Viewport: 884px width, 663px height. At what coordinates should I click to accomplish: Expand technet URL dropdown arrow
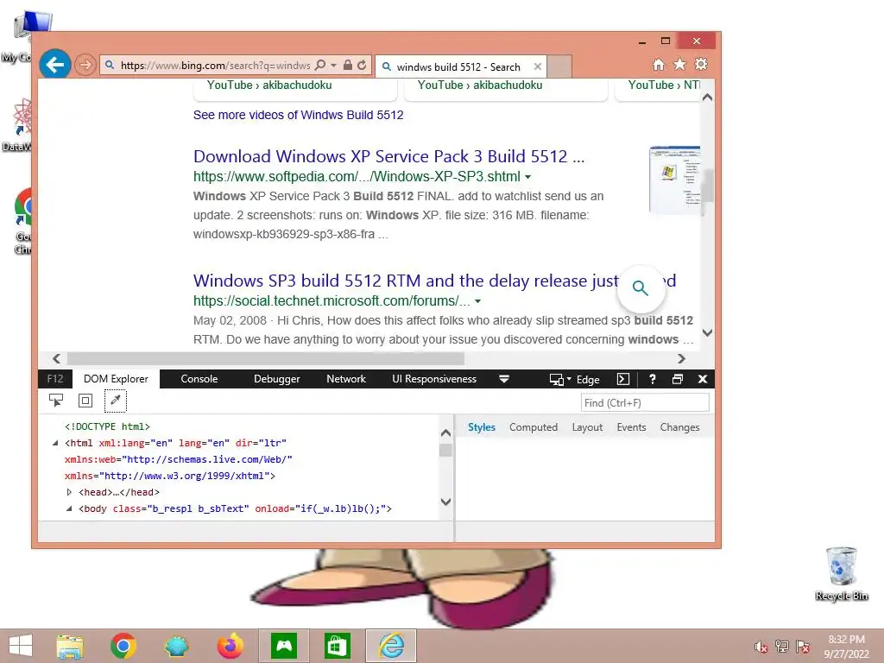[478, 301]
